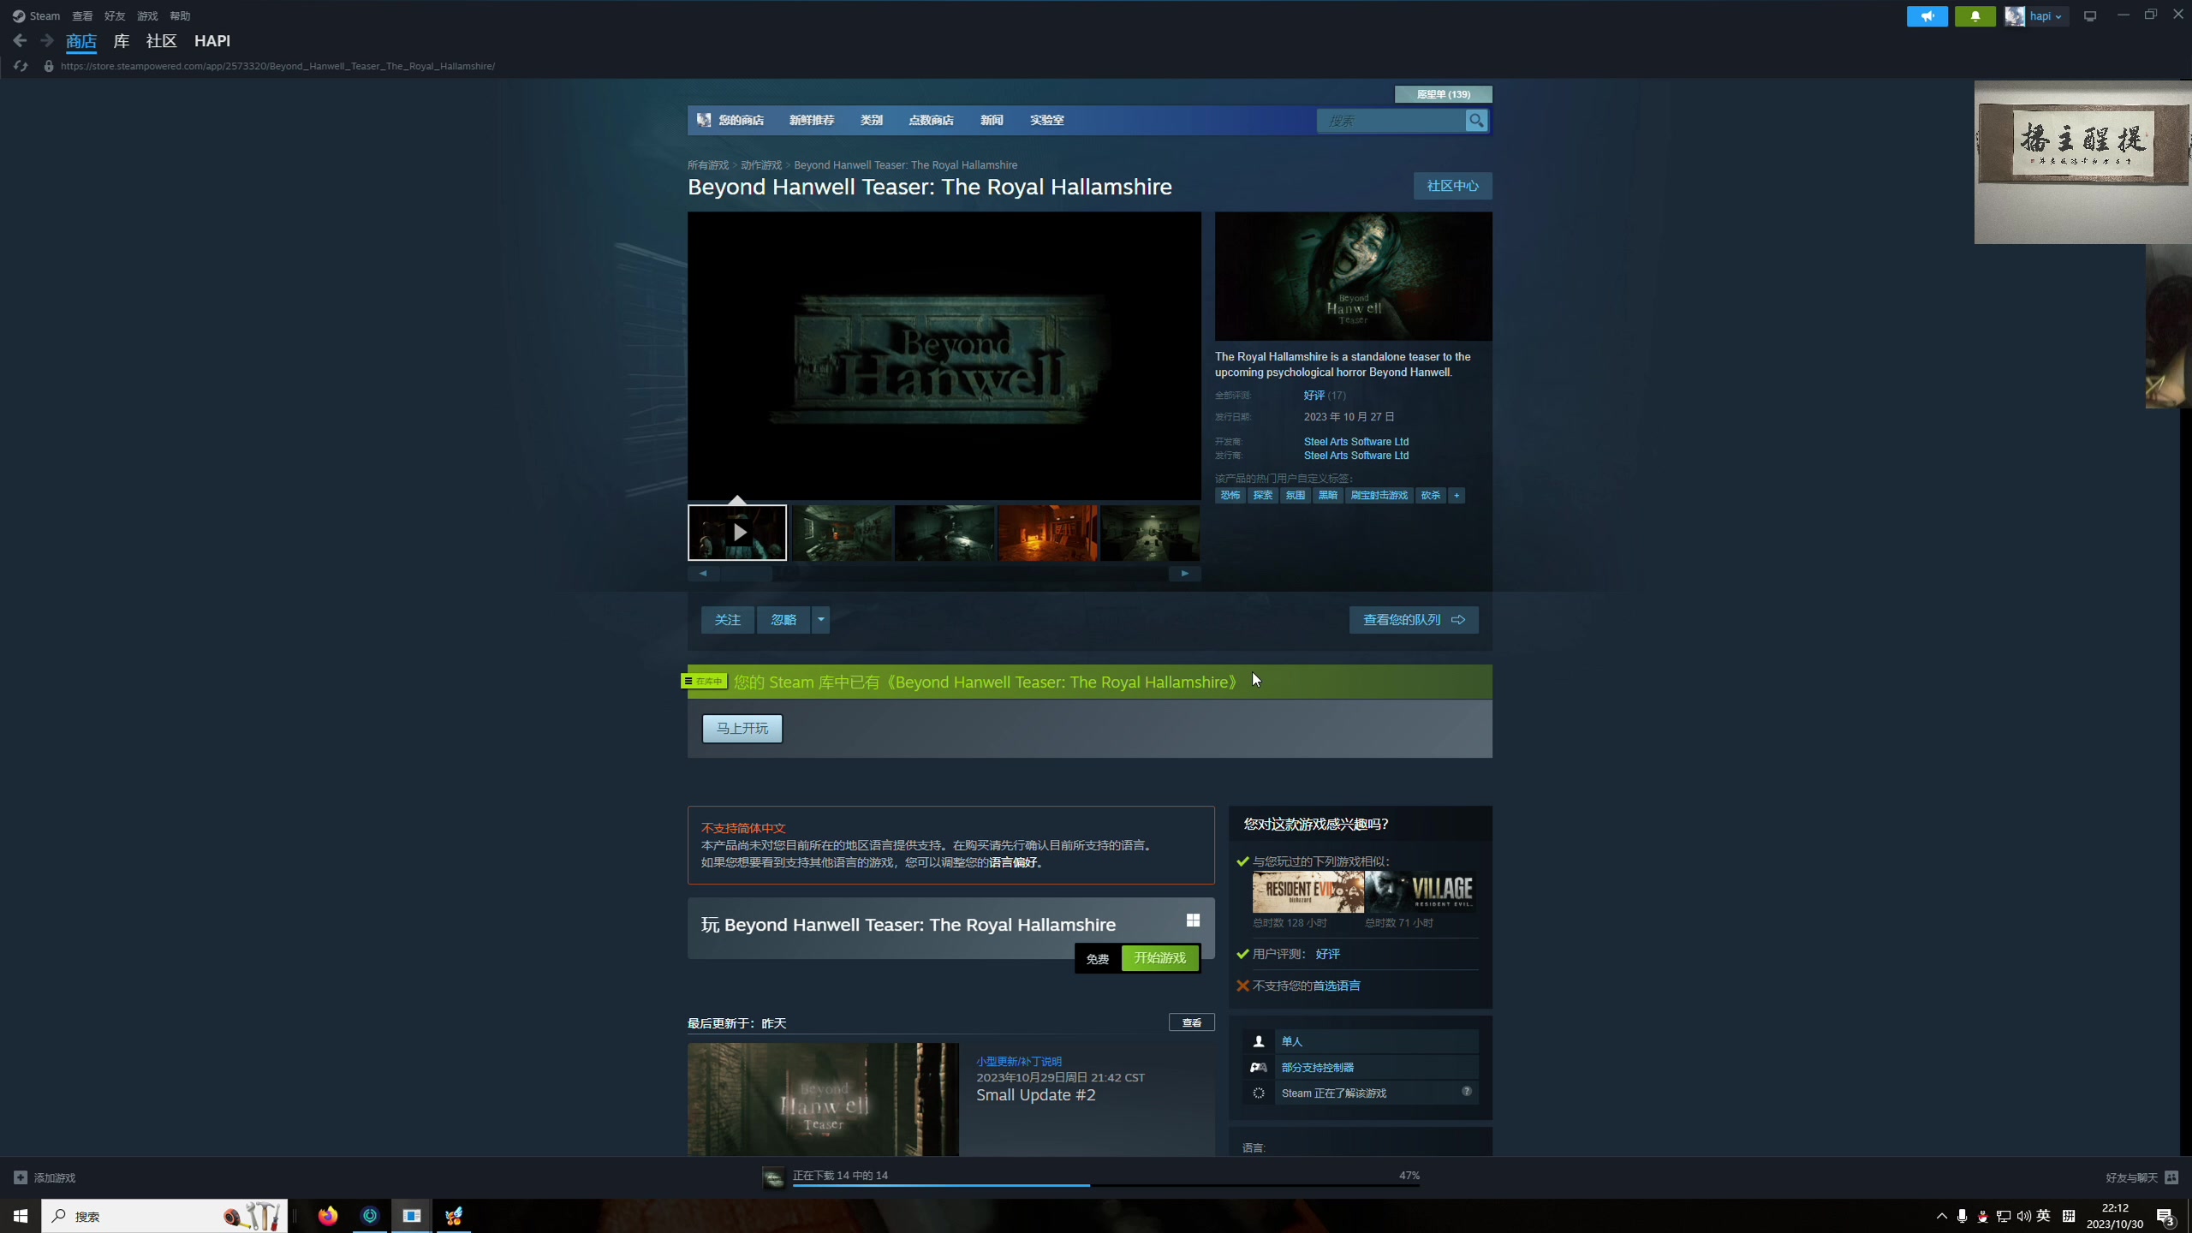Toggle the 关注 follow button
This screenshot has width=2192, height=1233.
click(x=727, y=620)
